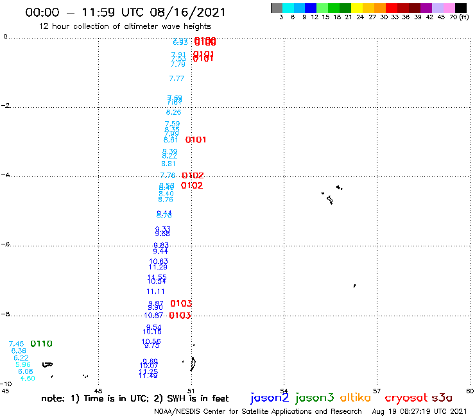Select the subtitle about 12 hour altimeter collection
Screen dimensions: 475x417
tap(125, 27)
